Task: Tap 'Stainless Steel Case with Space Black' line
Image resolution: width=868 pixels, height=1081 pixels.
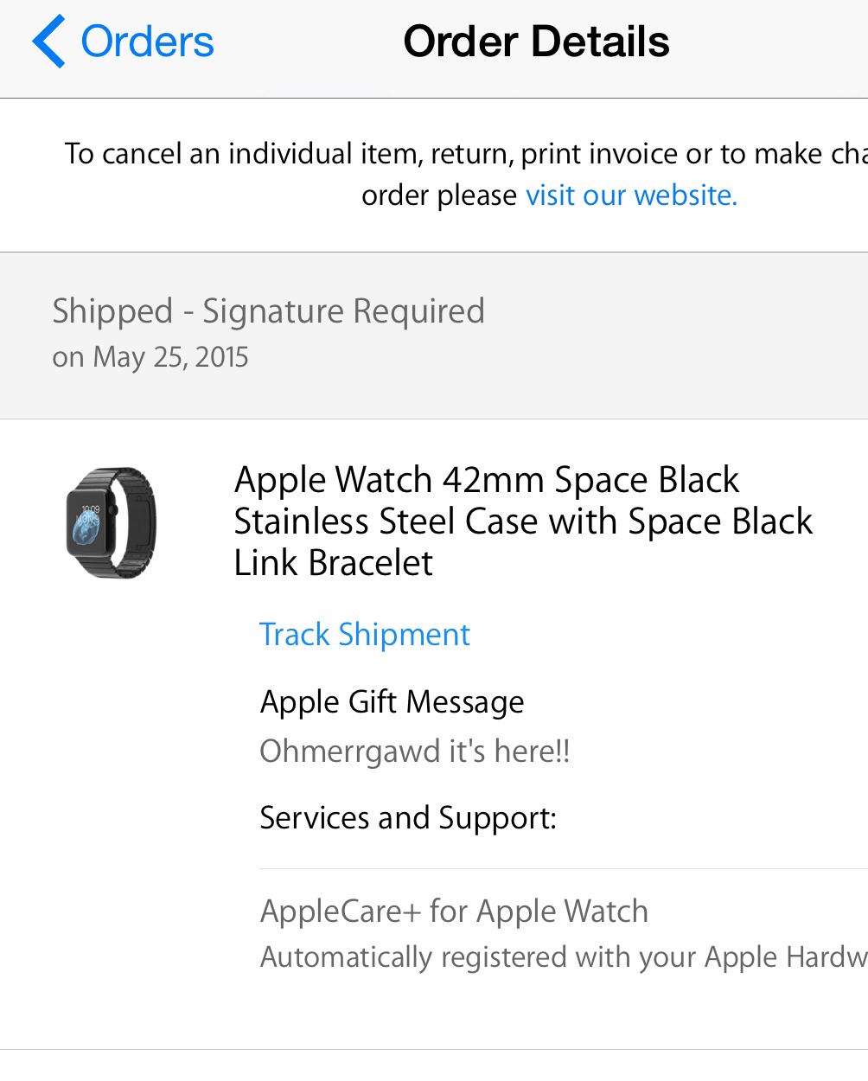Action: pos(523,521)
